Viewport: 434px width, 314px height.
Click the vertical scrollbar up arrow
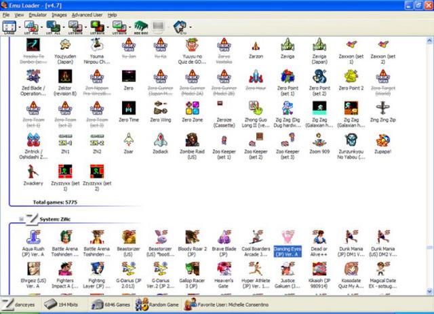[429, 41]
